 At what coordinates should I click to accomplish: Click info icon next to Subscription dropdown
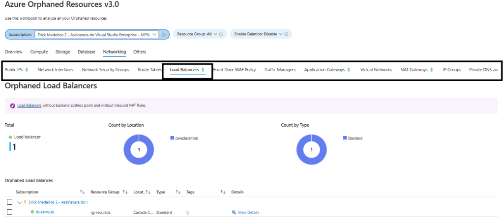(x=164, y=34)
